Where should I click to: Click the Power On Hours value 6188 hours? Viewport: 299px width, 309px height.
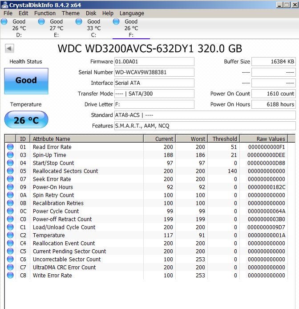tap(274, 104)
